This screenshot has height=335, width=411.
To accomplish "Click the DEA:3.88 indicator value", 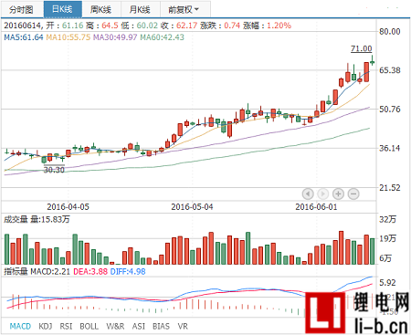I will click(x=90, y=271).
